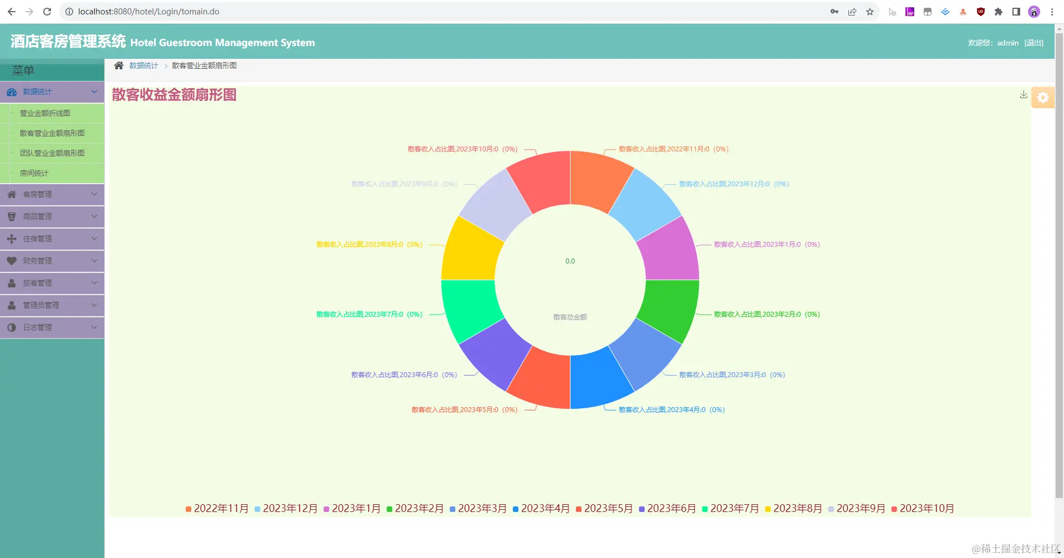1064x558 pixels.
Task: Expand 日志管理 menu chevron
Action: [x=94, y=327]
